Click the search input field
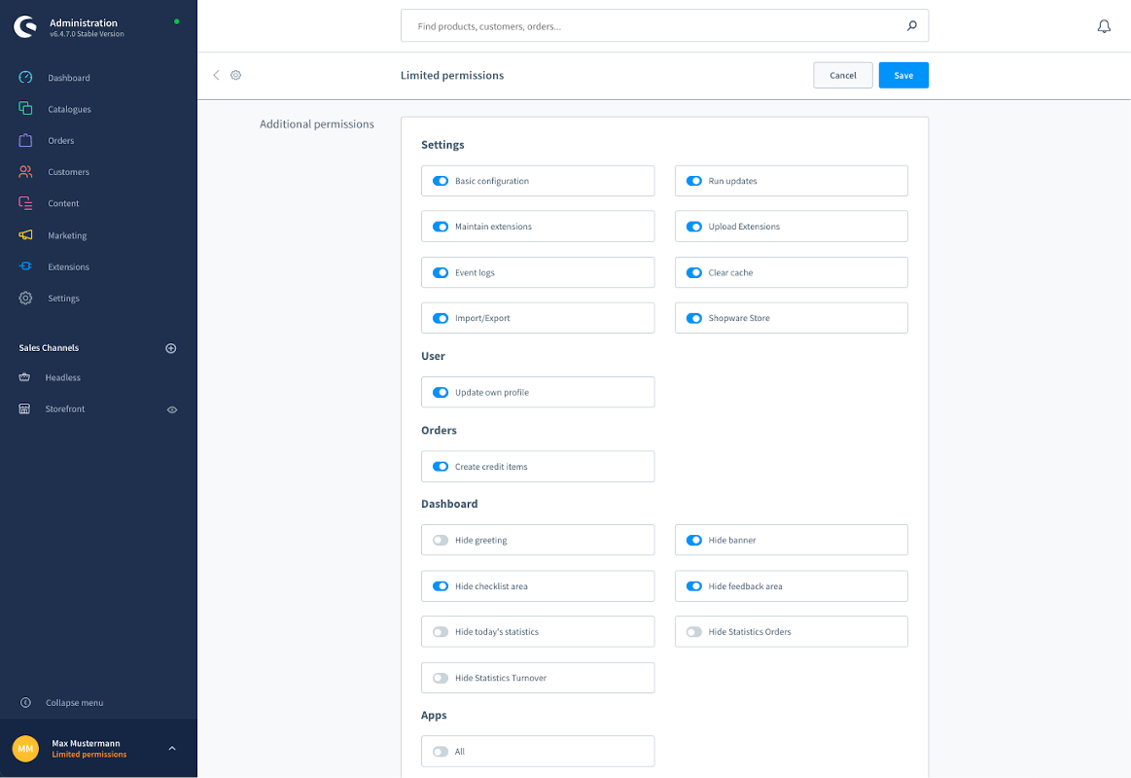The width and height of the screenshot is (1131, 778). point(664,26)
